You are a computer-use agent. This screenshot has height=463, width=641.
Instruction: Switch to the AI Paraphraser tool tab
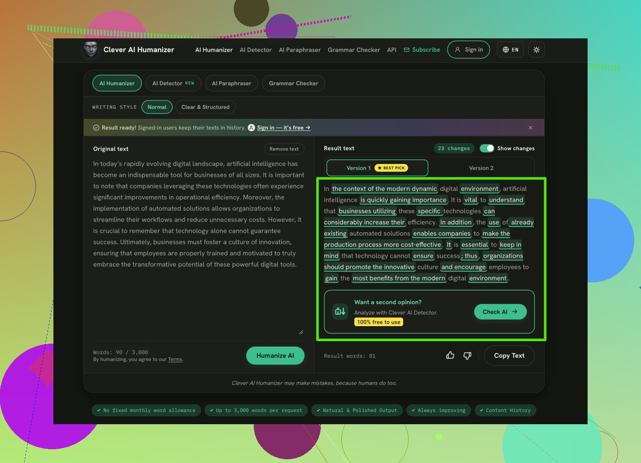coord(232,83)
